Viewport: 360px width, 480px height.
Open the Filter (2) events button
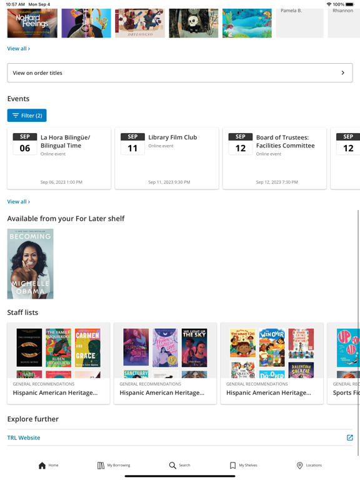[x=27, y=116]
